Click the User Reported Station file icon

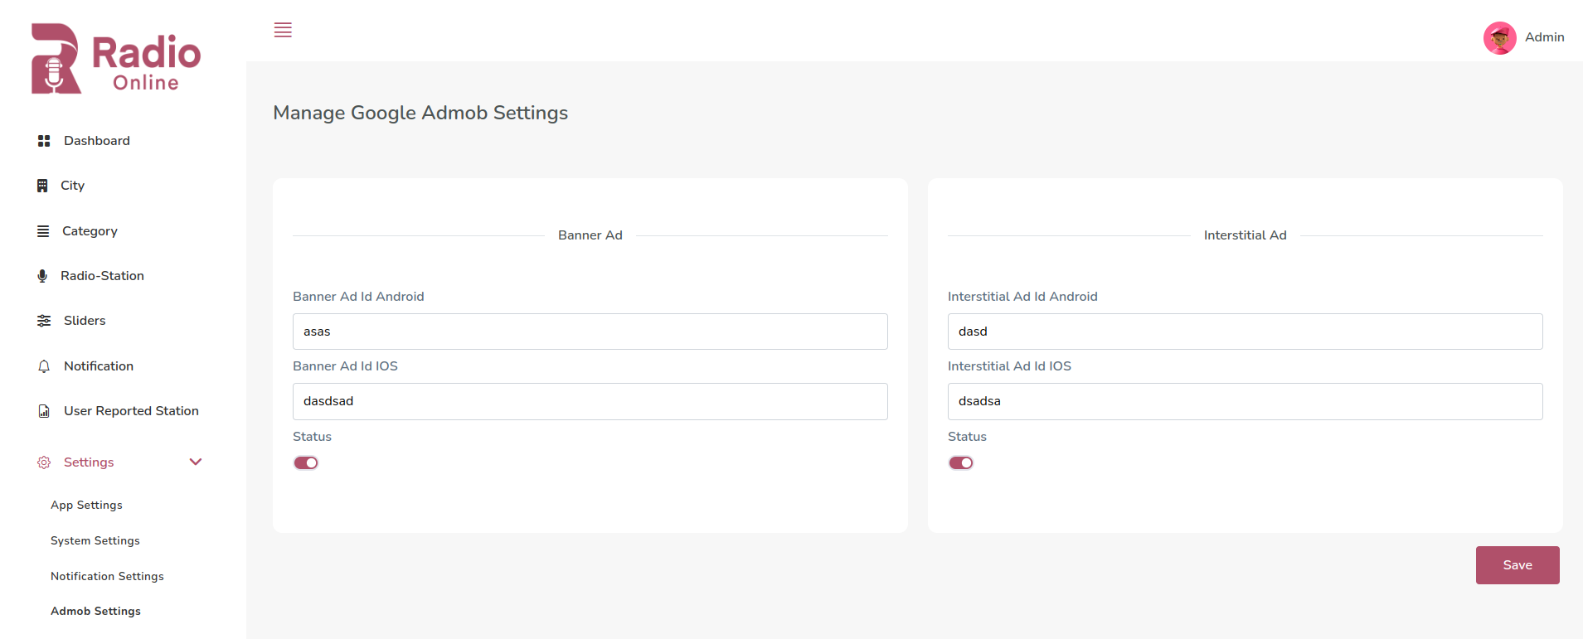[x=44, y=411]
